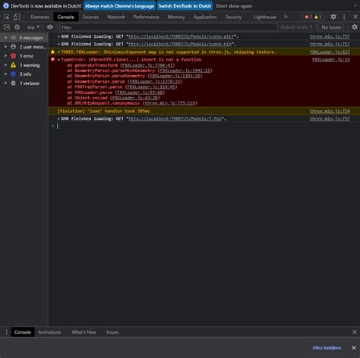The image size is (360, 358).
Task: Open the Memory tab
Action: [176, 17]
